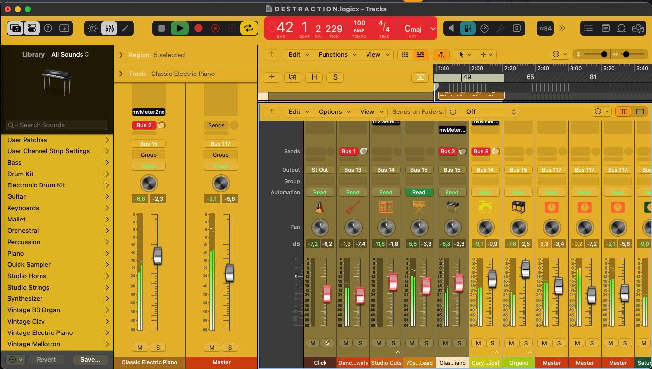Screen dimensions: 652x369
Task: Click the add new track plus button
Action: pyautogui.click(x=272, y=77)
